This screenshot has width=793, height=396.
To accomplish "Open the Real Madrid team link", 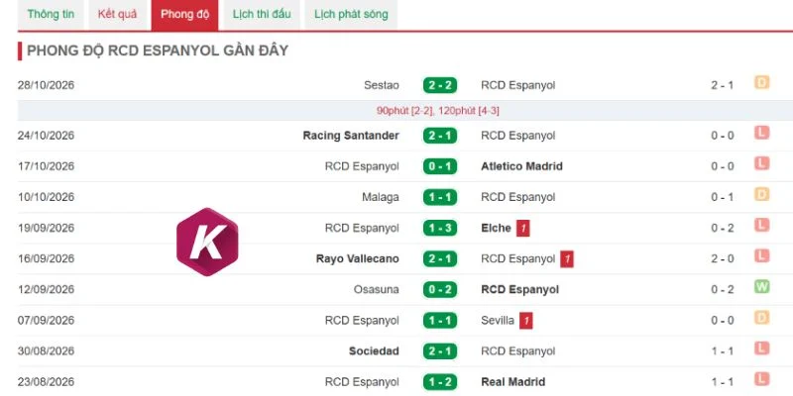I will click(513, 382).
